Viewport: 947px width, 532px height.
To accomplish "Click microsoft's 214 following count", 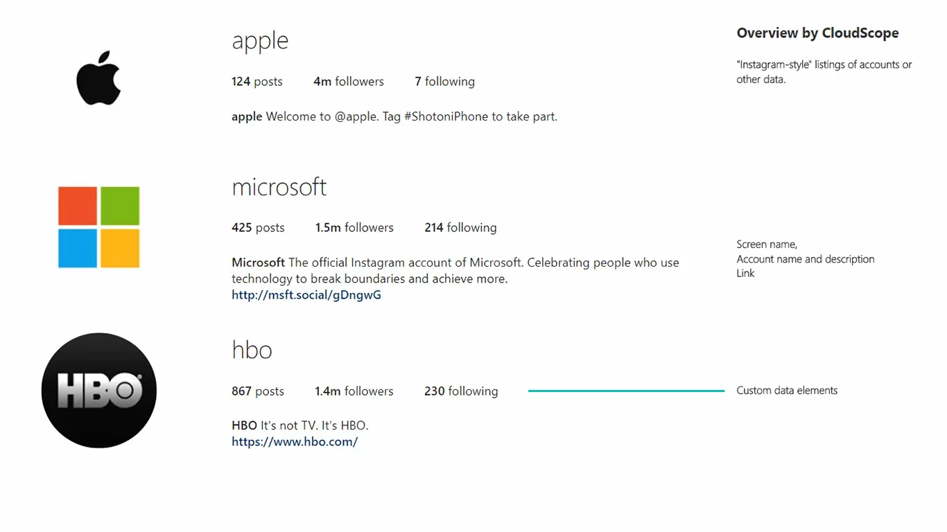I will pyautogui.click(x=460, y=228).
